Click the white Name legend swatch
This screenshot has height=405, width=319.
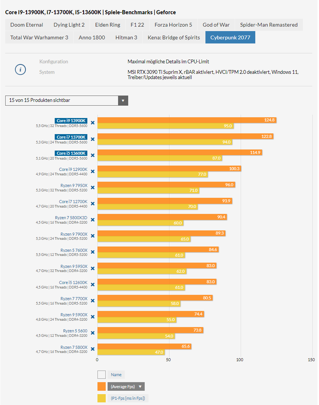click(102, 375)
